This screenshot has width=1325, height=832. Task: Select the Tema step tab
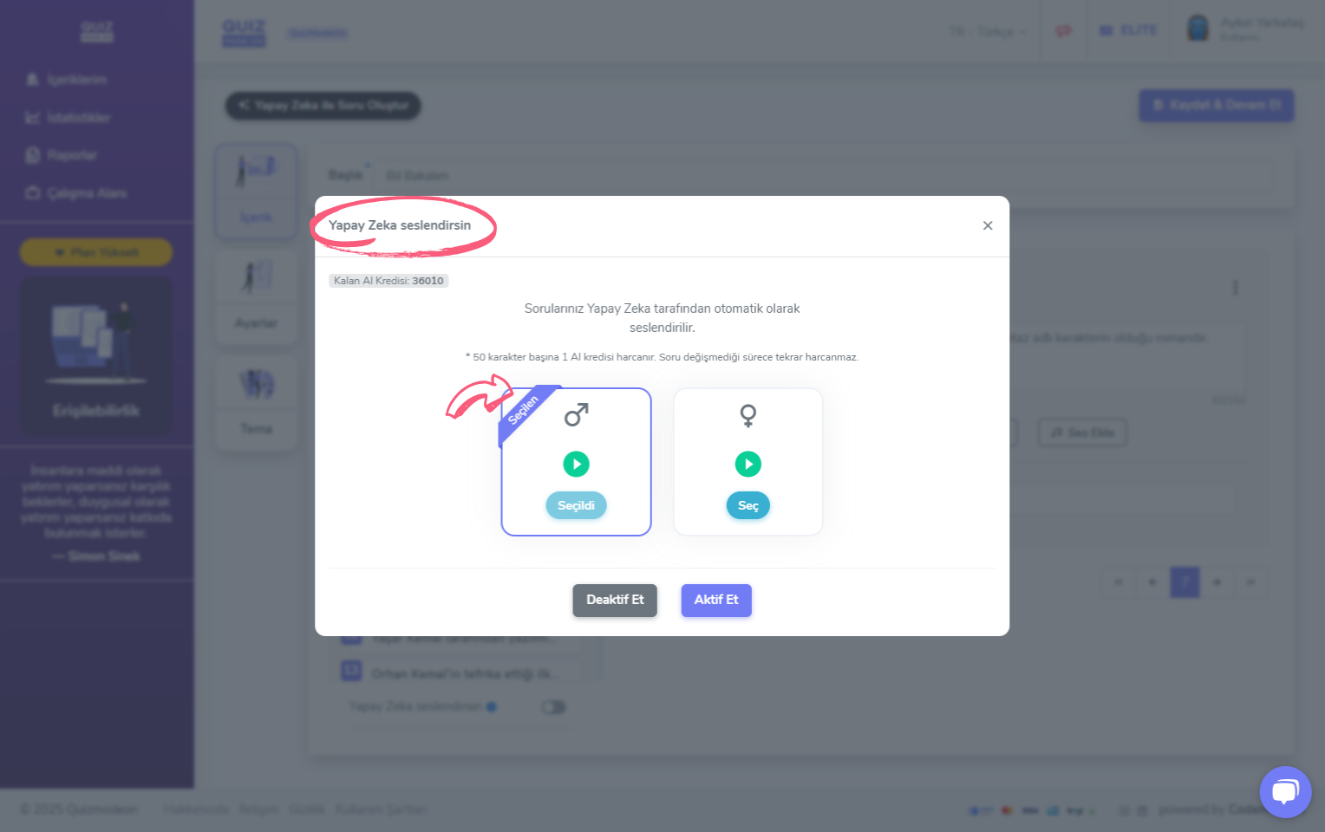256,403
